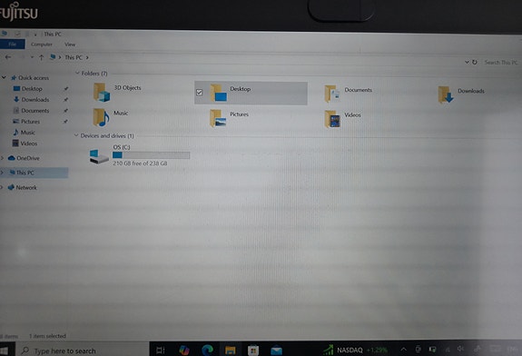The height and width of the screenshot is (356, 522).
Task: Go up one level with up arrow
Action: (x=41, y=57)
